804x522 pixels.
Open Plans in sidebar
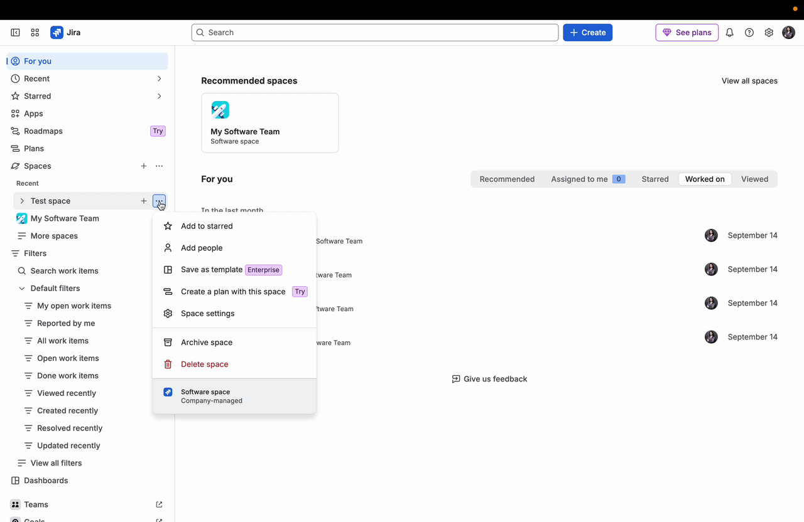[87, 149]
